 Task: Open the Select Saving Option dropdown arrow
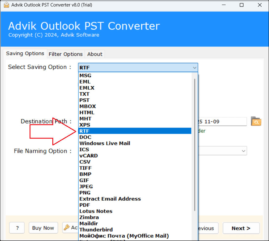tap(195, 68)
